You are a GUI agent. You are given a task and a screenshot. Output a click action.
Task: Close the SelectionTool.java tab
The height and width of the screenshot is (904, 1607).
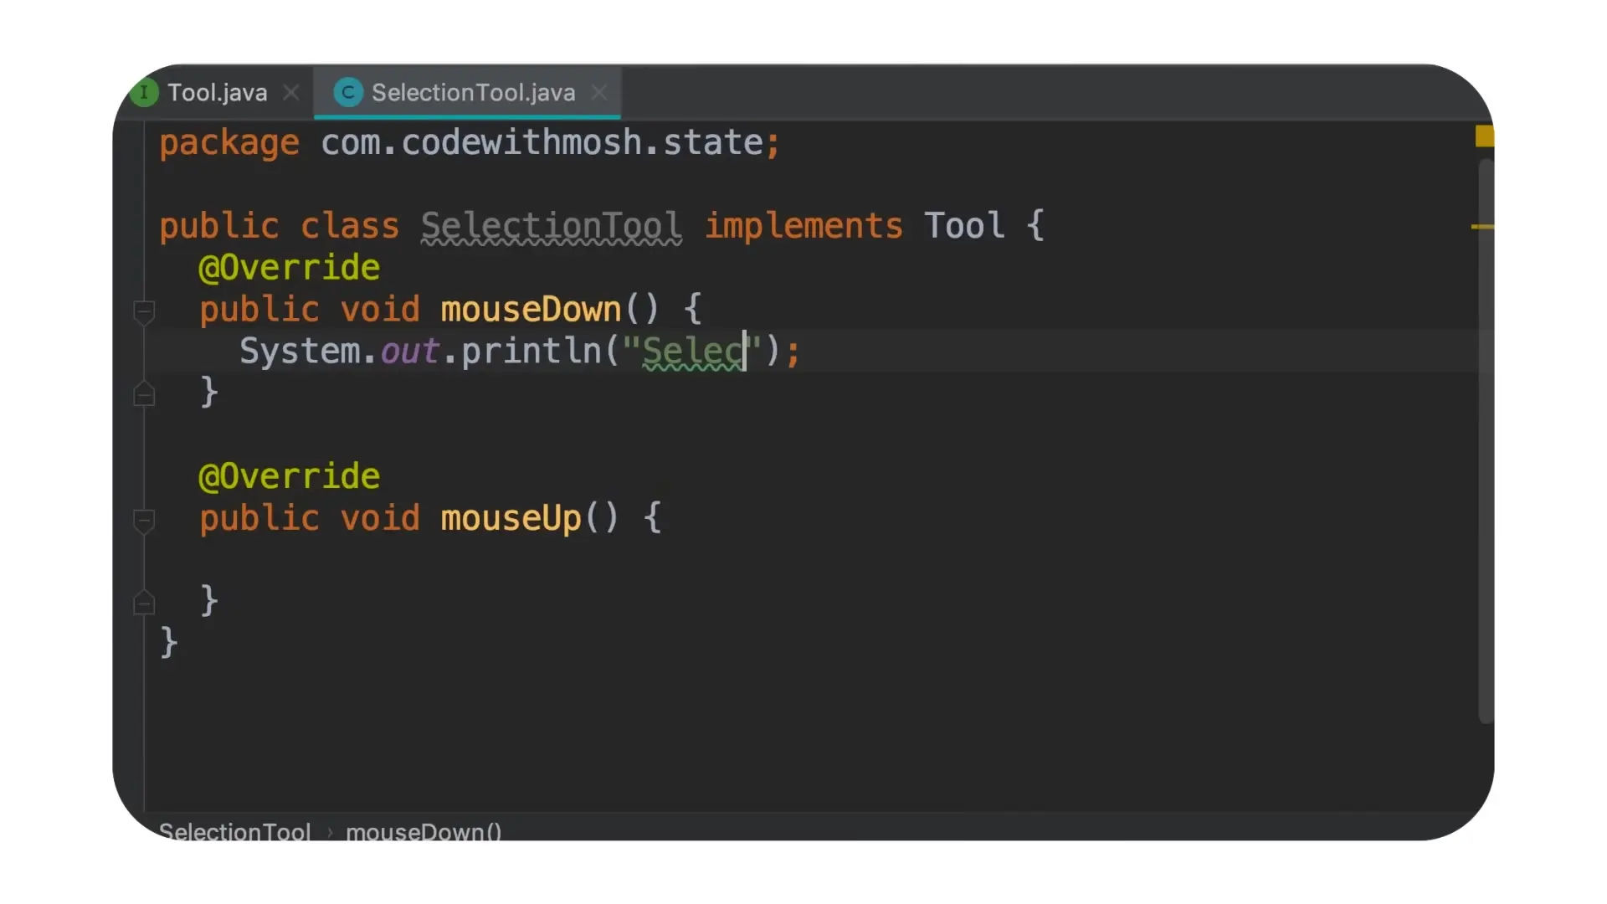tap(599, 92)
